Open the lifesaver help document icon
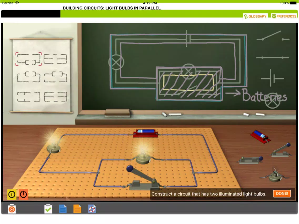Viewport: 299px width, 224px height. 92,209
